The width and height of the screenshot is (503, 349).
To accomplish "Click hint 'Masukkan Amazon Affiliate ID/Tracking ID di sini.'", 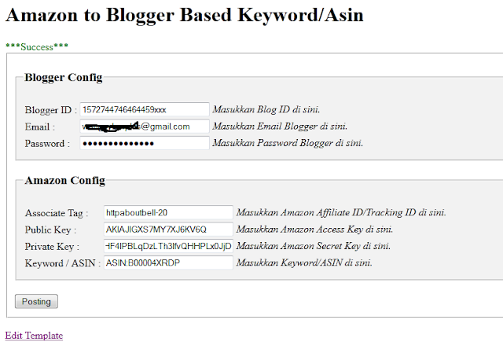I will tap(341, 212).
